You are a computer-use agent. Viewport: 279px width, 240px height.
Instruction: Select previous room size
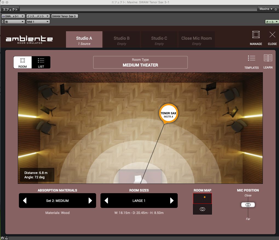106,201
